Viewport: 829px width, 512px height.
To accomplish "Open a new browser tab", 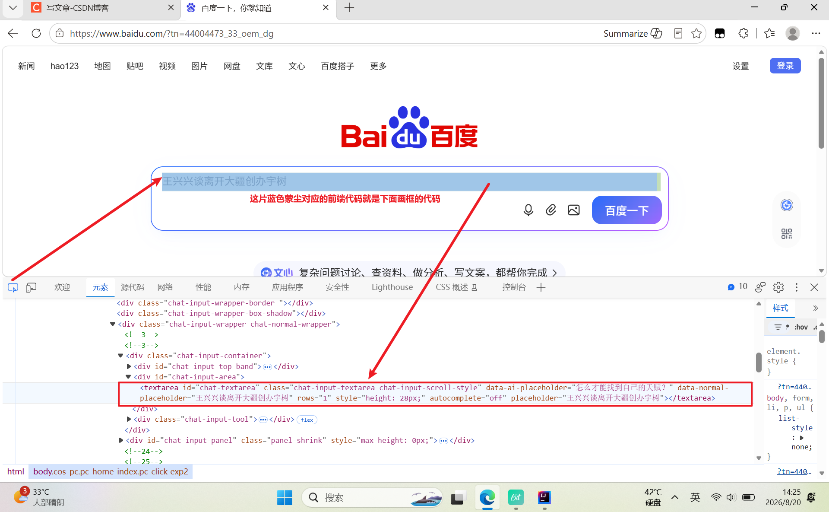I will (349, 8).
